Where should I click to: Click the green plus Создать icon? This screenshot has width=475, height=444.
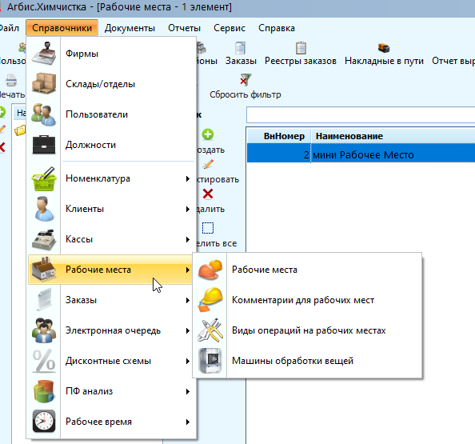pyautogui.click(x=208, y=134)
